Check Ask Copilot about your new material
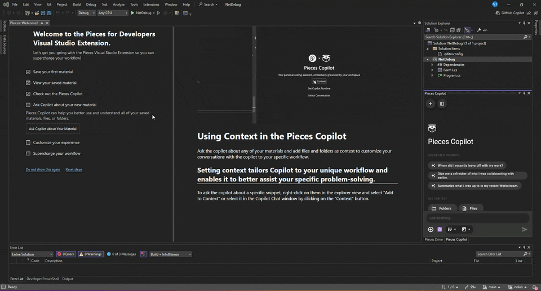This screenshot has height=291, width=541. tap(28, 105)
